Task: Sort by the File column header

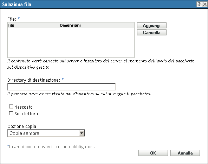Action: point(11,25)
